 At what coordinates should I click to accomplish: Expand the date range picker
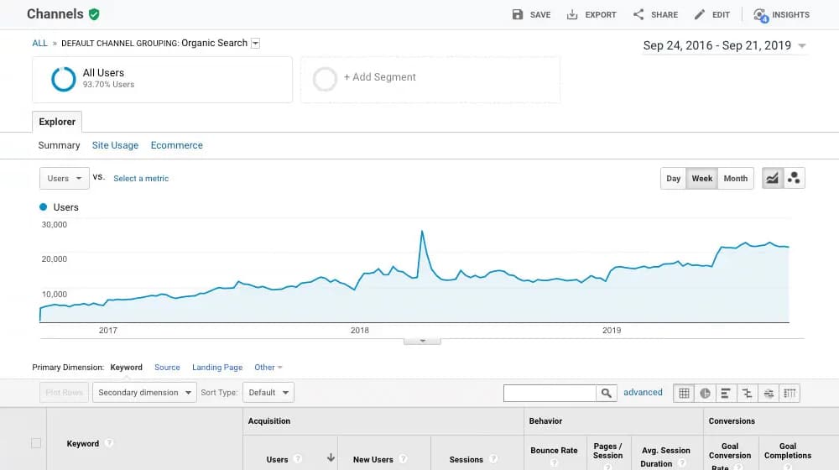coord(724,46)
